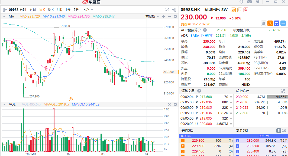
Task: Click the 94.55% volume distribution bar
Action: point(277,97)
